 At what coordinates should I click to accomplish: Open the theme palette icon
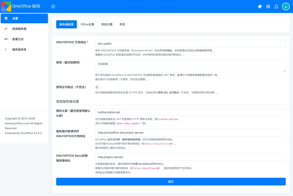click(260, 6)
